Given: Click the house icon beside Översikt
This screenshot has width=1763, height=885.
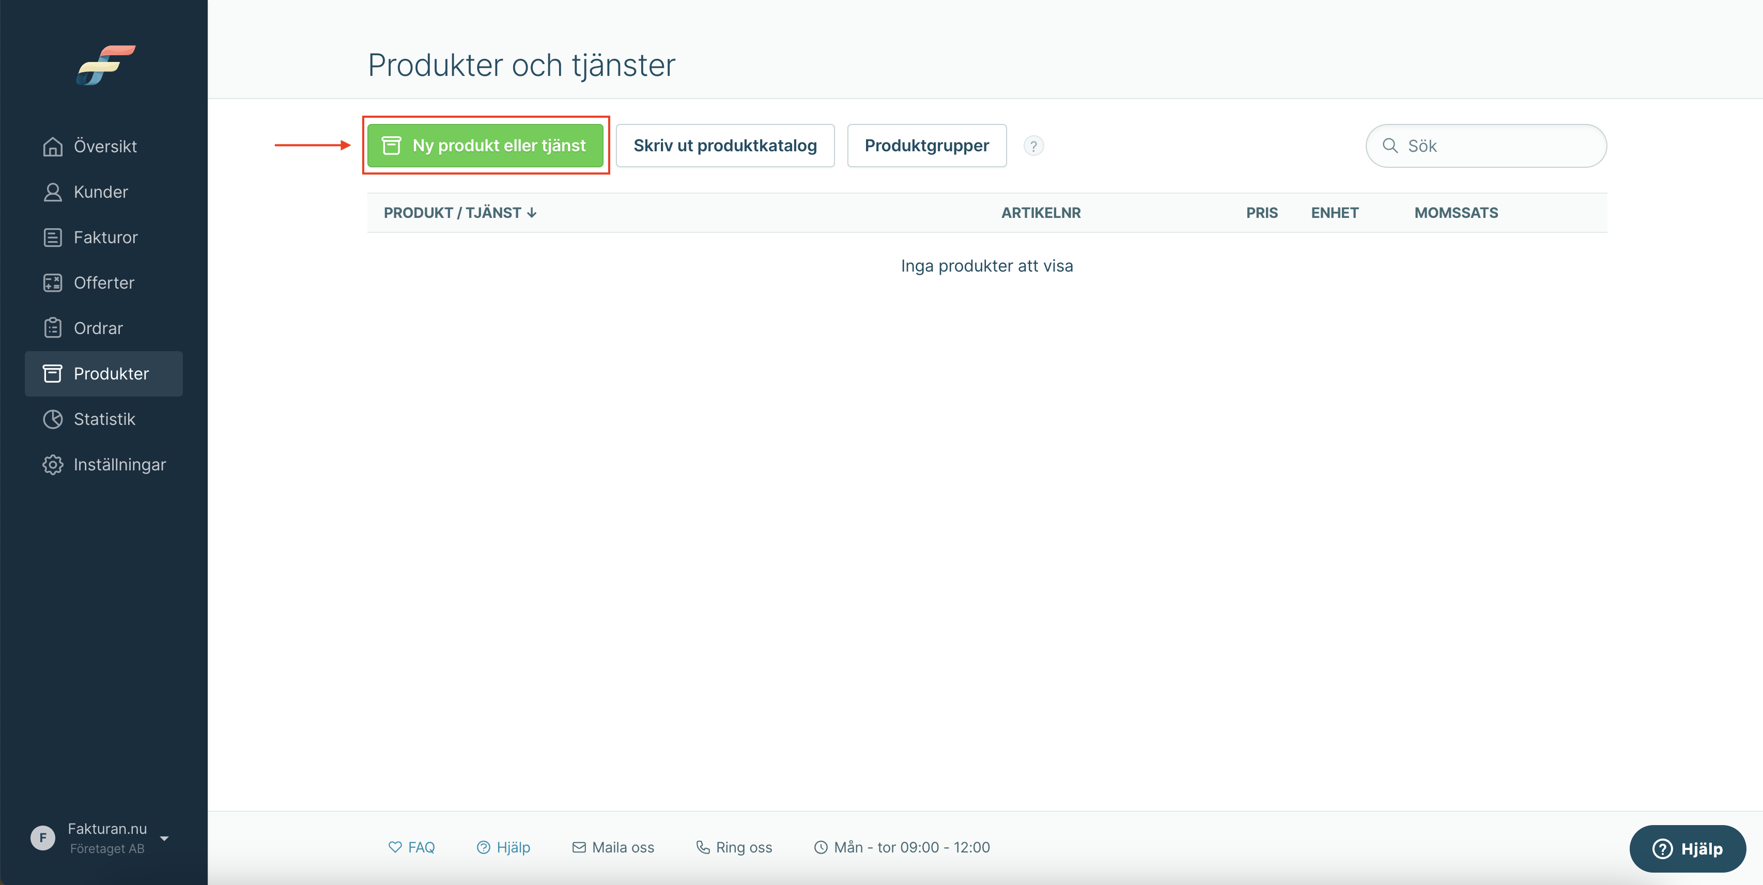Looking at the screenshot, I should tap(53, 146).
